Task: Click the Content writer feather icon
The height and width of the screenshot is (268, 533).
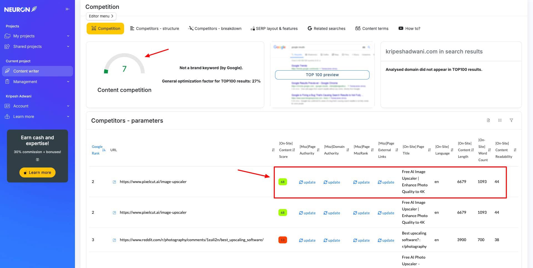Action: (x=7, y=71)
